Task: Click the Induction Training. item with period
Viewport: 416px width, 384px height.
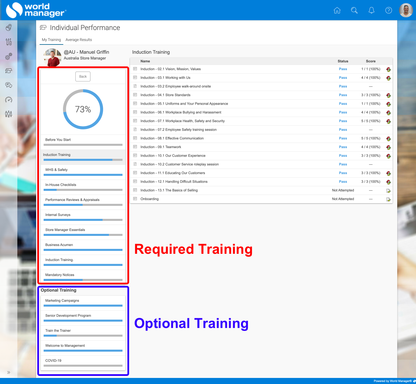Action: tap(83, 262)
